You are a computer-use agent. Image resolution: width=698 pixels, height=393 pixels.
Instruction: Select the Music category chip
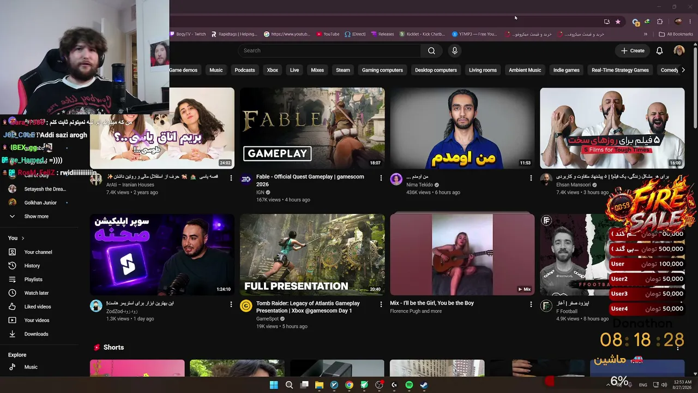[216, 70]
